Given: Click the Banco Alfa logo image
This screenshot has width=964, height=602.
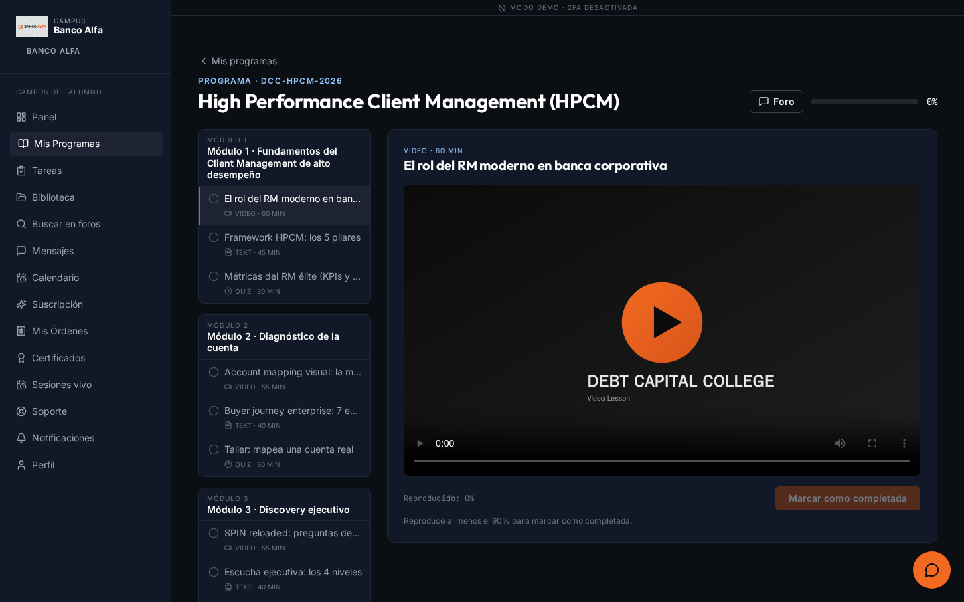Looking at the screenshot, I should click(32, 27).
